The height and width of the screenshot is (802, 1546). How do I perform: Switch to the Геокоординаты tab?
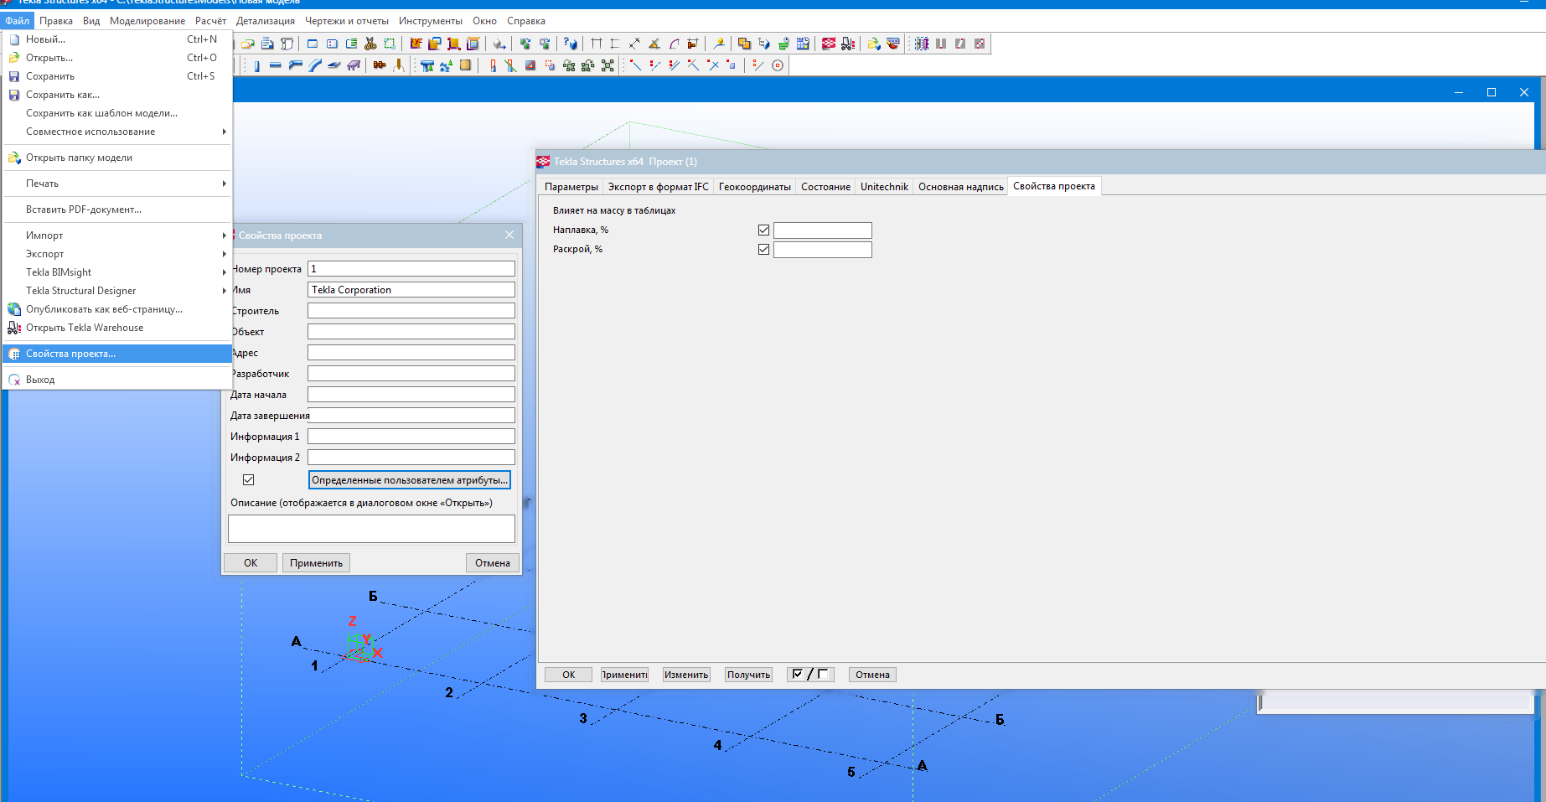pos(754,187)
